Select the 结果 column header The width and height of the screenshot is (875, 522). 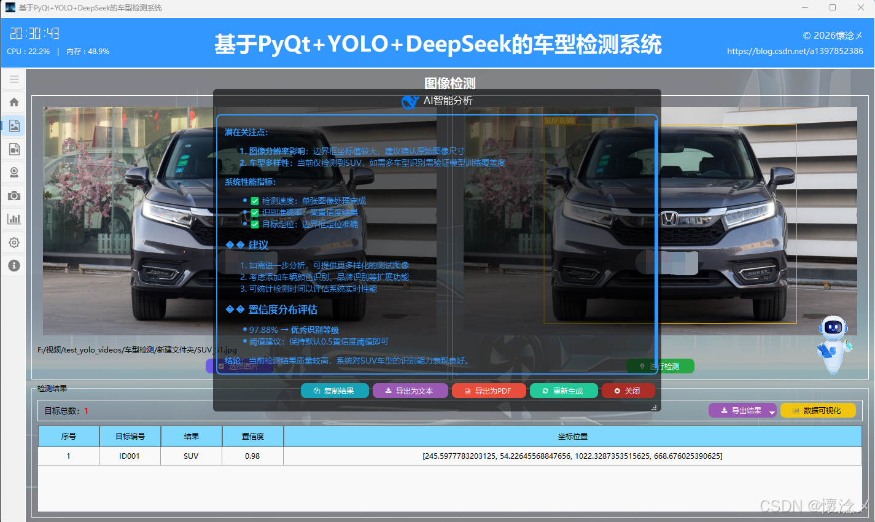(192, 437)
